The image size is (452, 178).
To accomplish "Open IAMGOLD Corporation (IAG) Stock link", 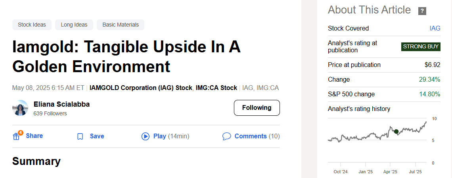I will point(141,88).
